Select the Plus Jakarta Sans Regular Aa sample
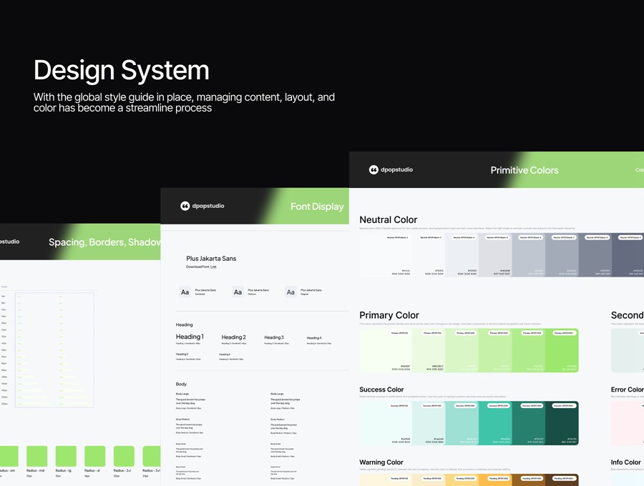644x486 pixels. coord(291,292)
